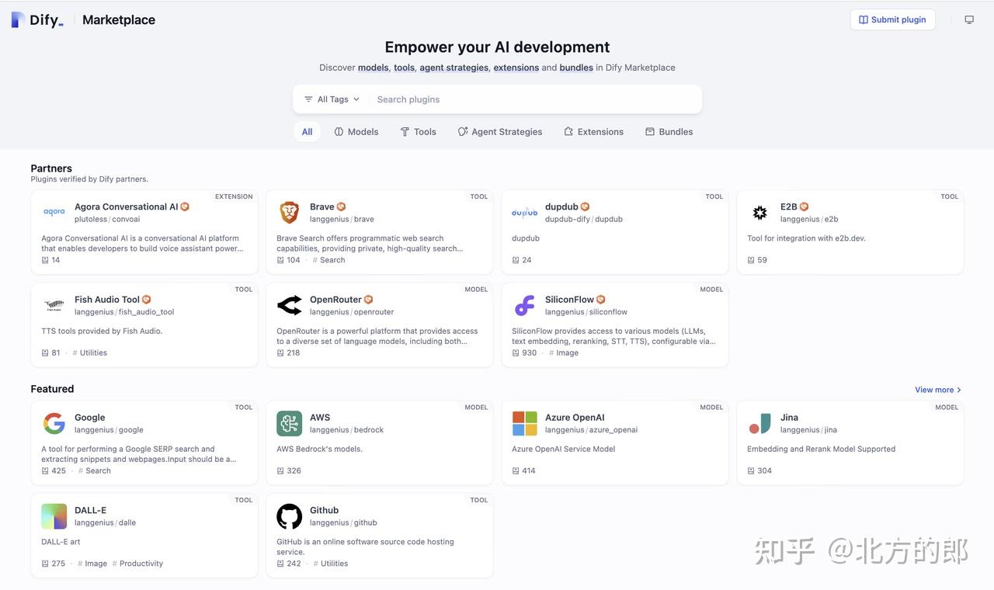
Task: Click the 'extensions' subtitle link
Action: pyautogui.click(x=516, y=68)
